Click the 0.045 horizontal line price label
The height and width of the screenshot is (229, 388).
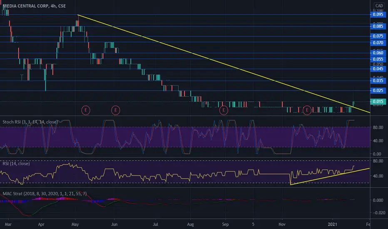click(378, 69)
